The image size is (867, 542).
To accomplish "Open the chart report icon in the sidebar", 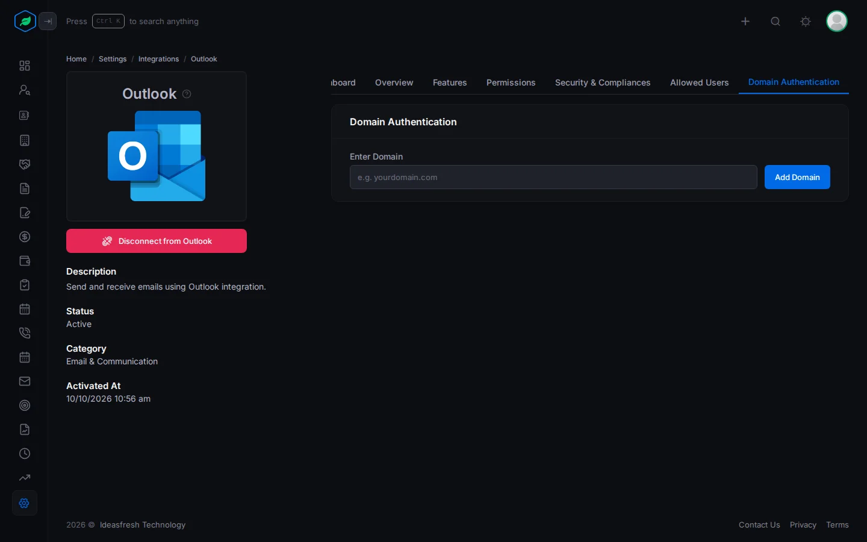I will (x=25, y=429).
